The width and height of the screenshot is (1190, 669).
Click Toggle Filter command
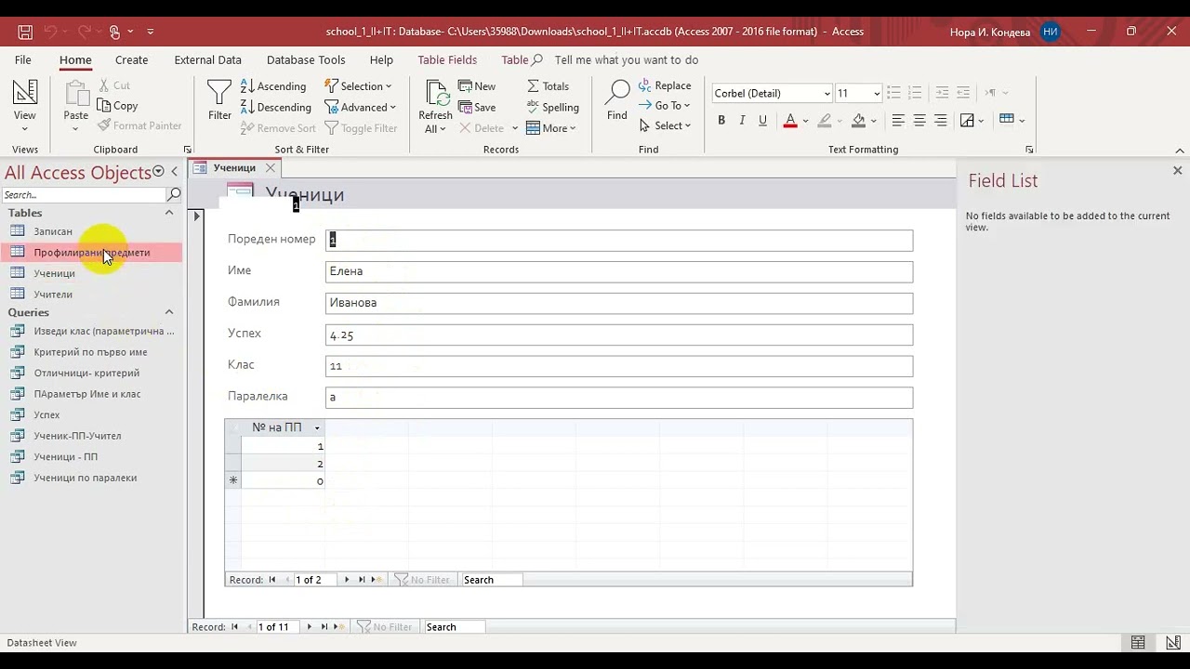click(x=361, y=128)
